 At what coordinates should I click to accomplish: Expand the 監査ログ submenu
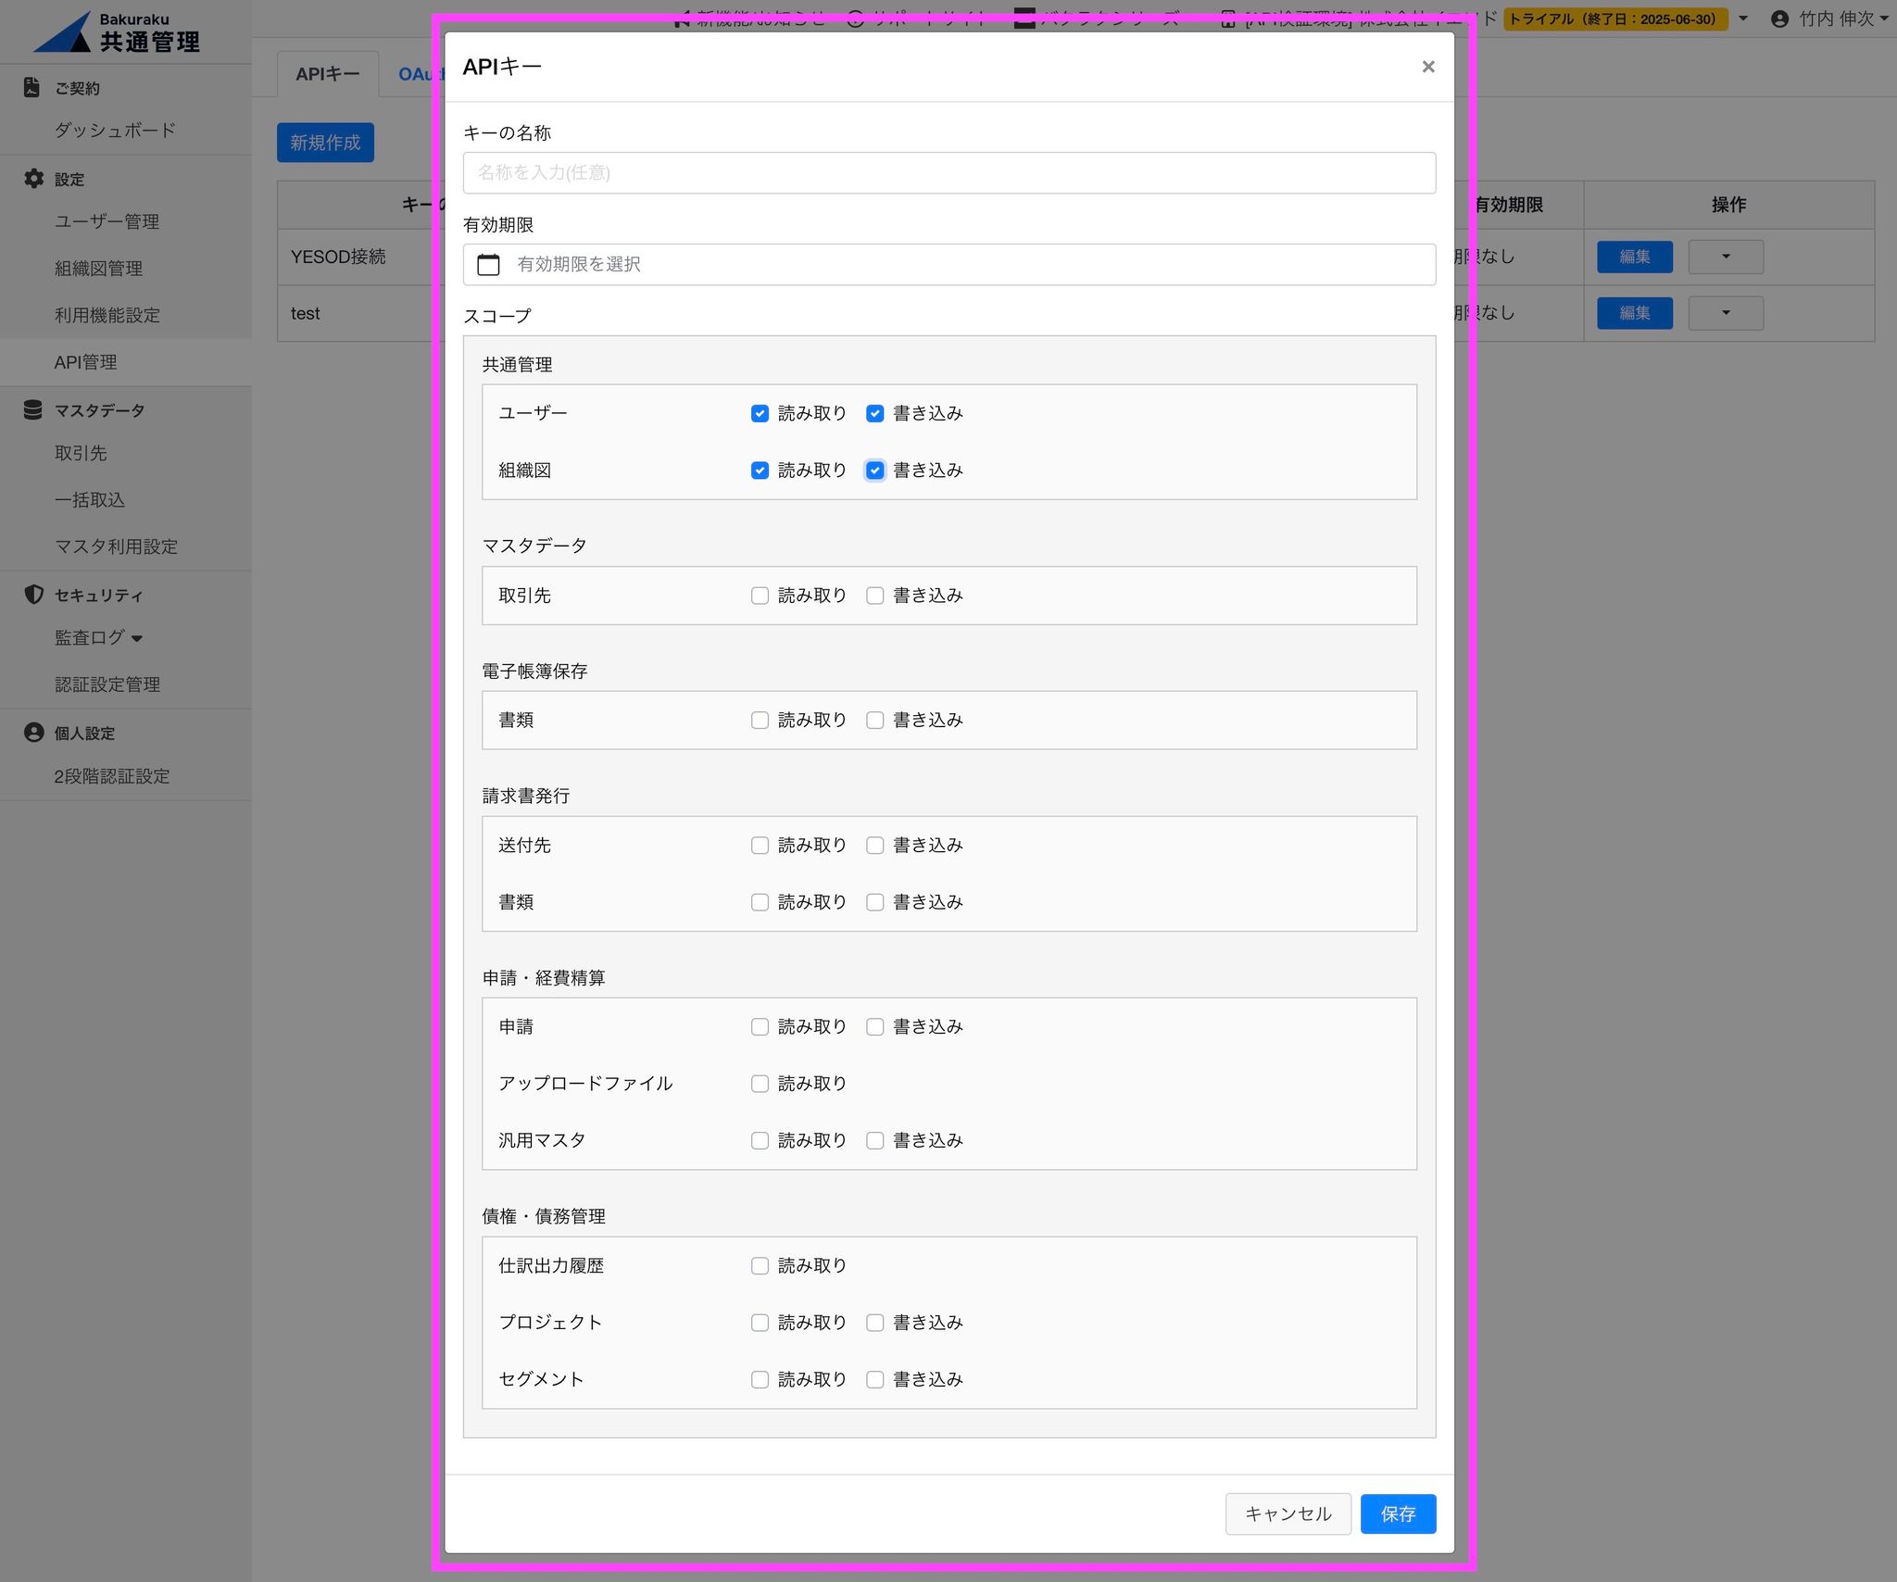tap(98, 638)
